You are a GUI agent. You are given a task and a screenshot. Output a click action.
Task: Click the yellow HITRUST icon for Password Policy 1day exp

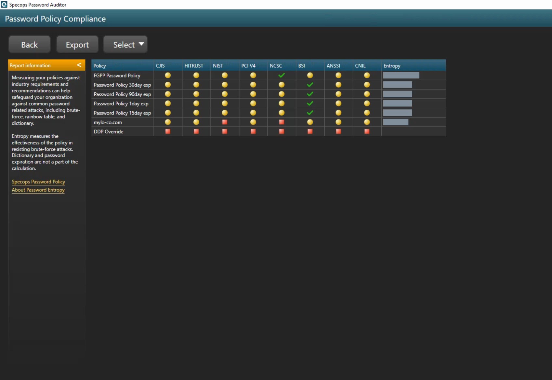click(x=196, y=103)
